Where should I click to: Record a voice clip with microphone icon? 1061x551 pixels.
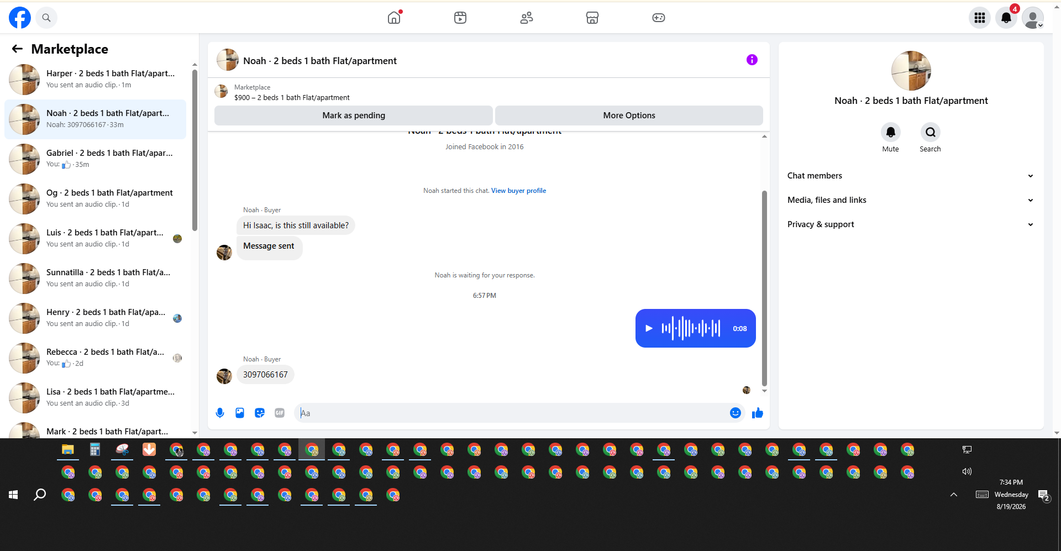pos(220,413)
